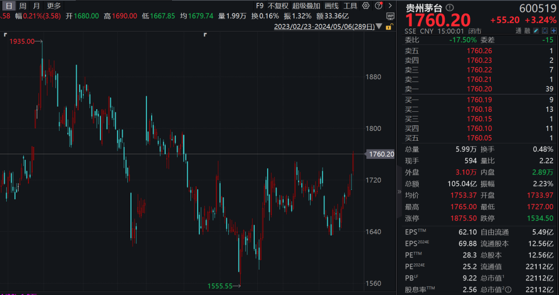This screenshot has height=295, width=559.
Task: Click the 超级叠加 button
Action: click(x=306, y=6)
